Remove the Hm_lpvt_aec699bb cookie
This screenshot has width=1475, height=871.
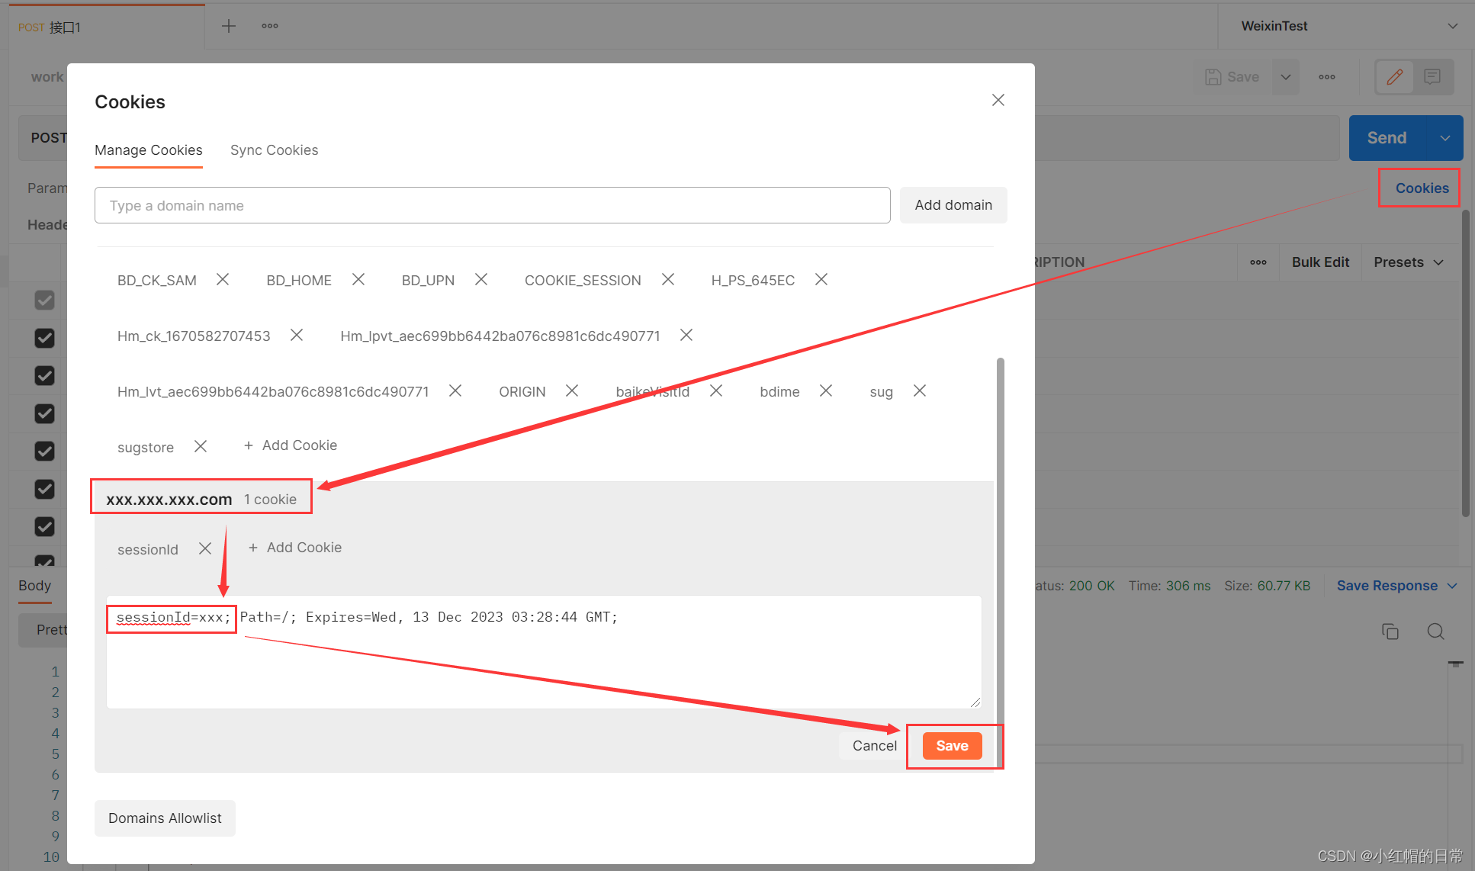[x=686, y=336]
